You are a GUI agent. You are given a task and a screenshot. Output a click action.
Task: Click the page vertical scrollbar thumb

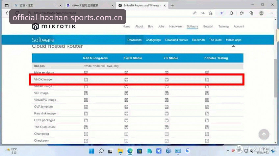pos(275,78)
